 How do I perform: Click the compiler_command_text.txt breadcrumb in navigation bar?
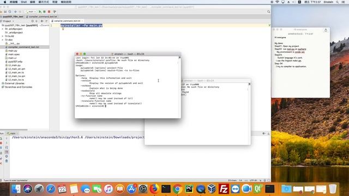pos(41,17)
